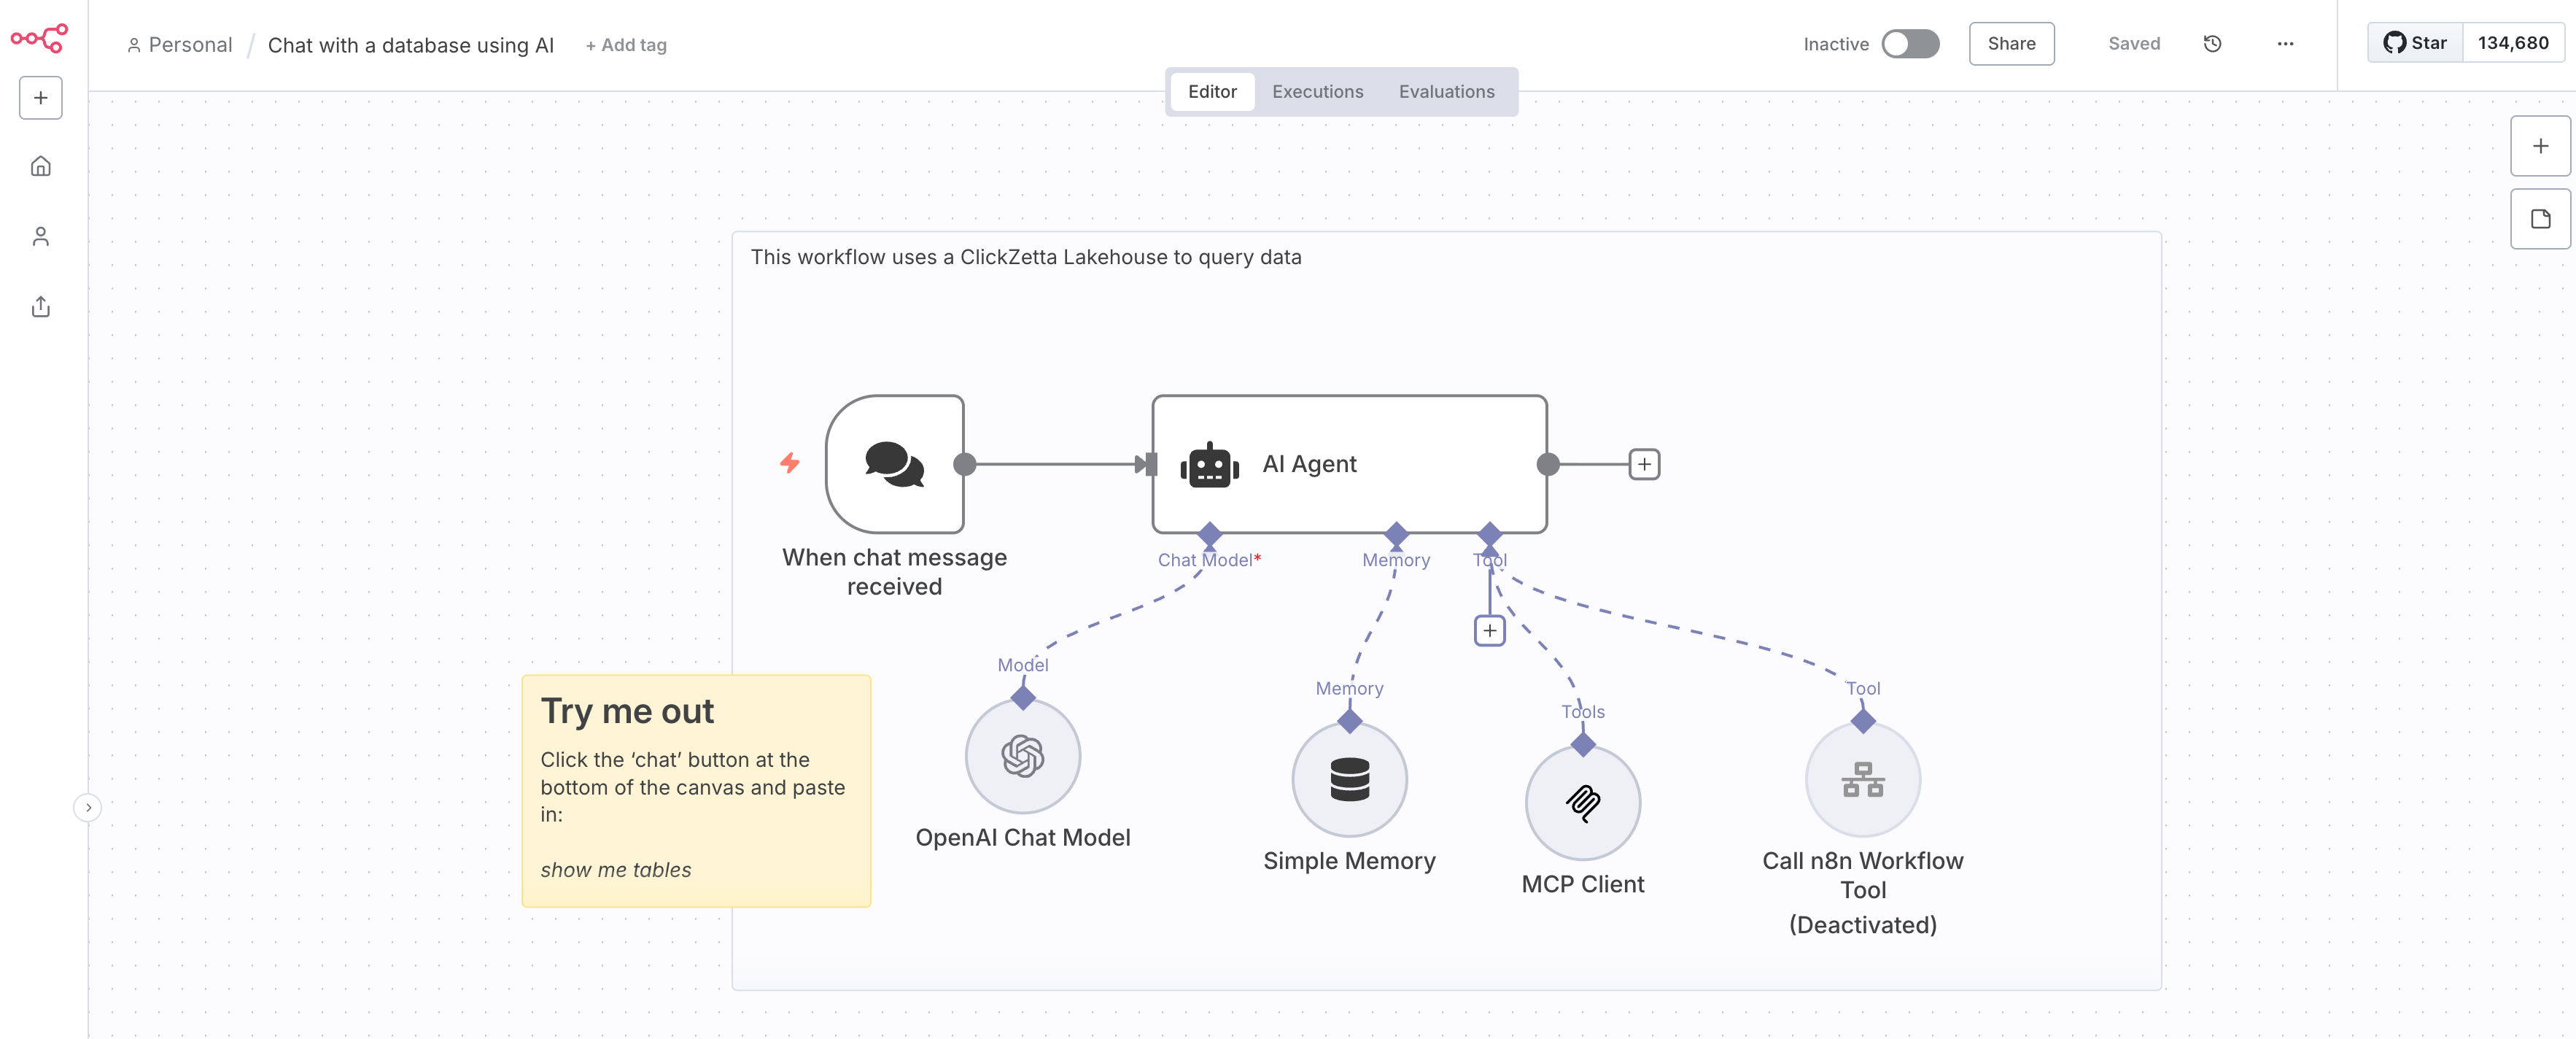Click the GitHub Star button

coord(2414,43)
